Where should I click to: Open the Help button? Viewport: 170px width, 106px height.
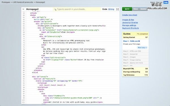pos(166,2)
